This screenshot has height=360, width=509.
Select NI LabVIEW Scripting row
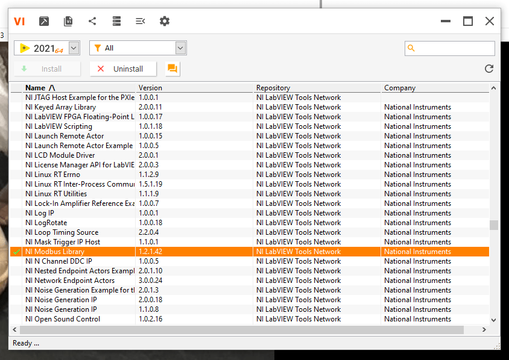[250, 126]
